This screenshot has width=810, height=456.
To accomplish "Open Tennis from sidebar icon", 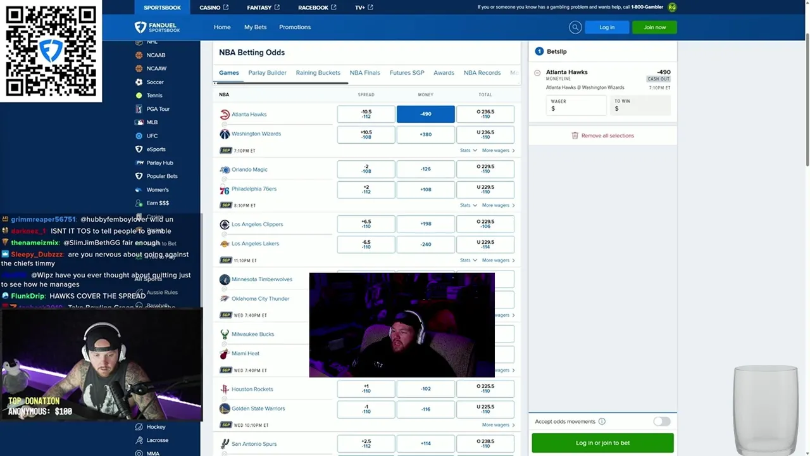I will tap(139, 95).
